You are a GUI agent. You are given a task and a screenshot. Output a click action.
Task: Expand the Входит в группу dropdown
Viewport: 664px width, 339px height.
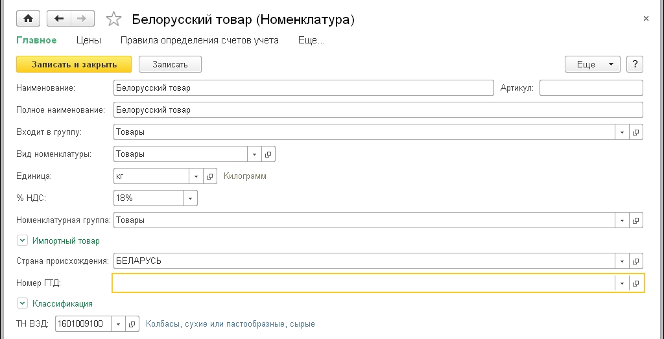point(622,132)
